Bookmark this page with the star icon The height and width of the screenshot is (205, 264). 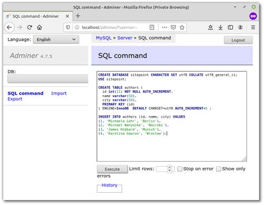(x=182, y=27)
